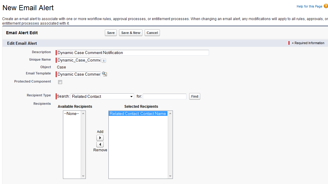Click the Edit Email Alert section header
The height and width of the screenshot is (184, 328).
coord(22,43)
